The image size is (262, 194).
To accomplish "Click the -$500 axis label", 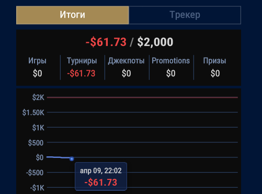I will click(x=35, y=173).
